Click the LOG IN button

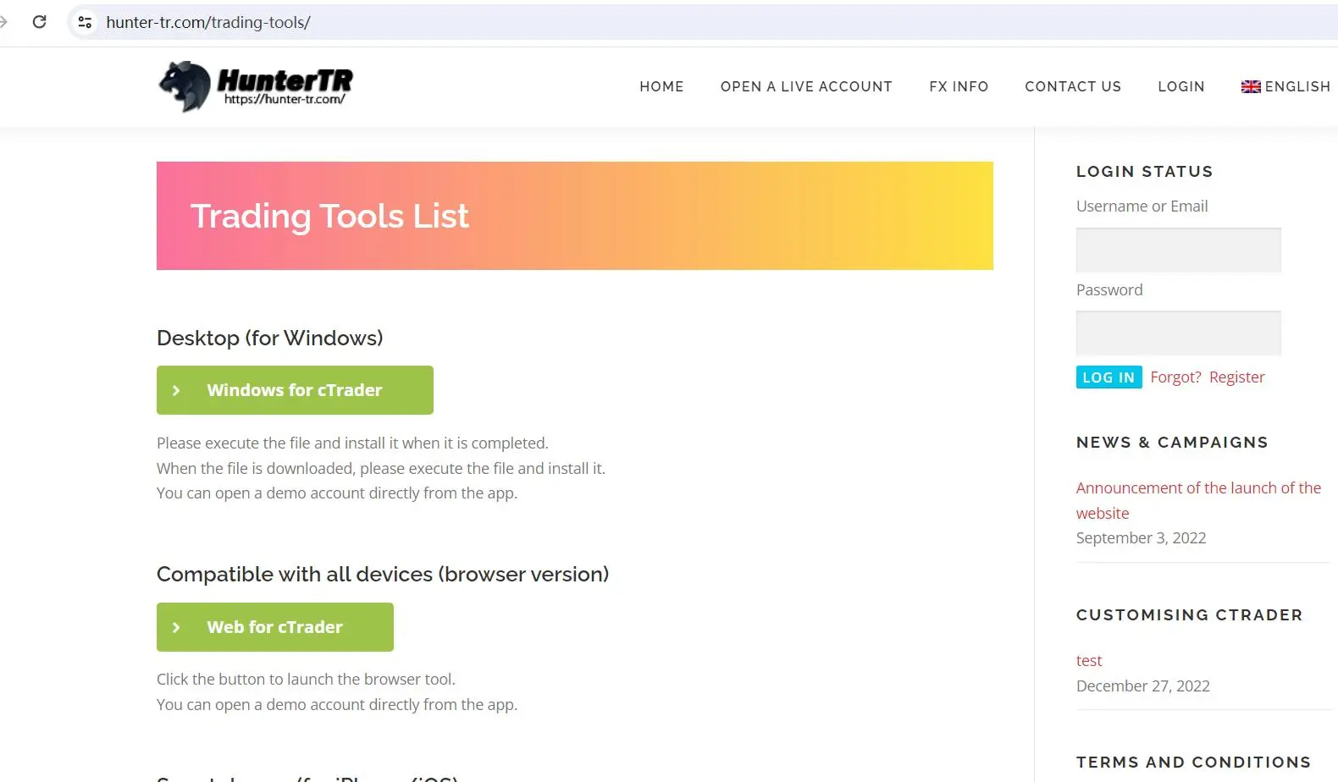pos(1109,377)
